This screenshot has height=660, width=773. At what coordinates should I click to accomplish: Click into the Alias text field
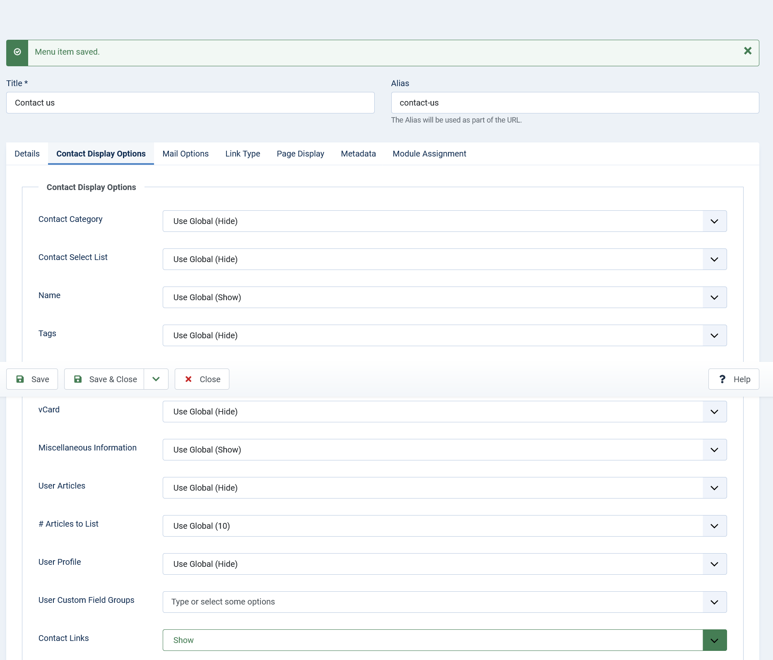coord(575,103)
